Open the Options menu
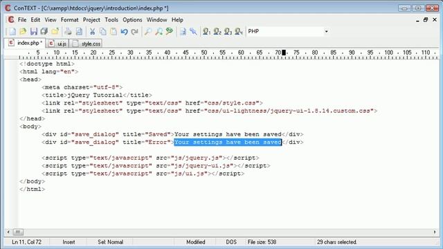443x249 pixels. [x=132, y=20]
